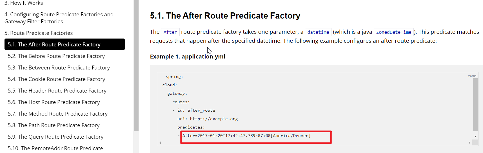Open "3. How It Works" section
Viewport: 483px width, 153px height.
point(24,3)
